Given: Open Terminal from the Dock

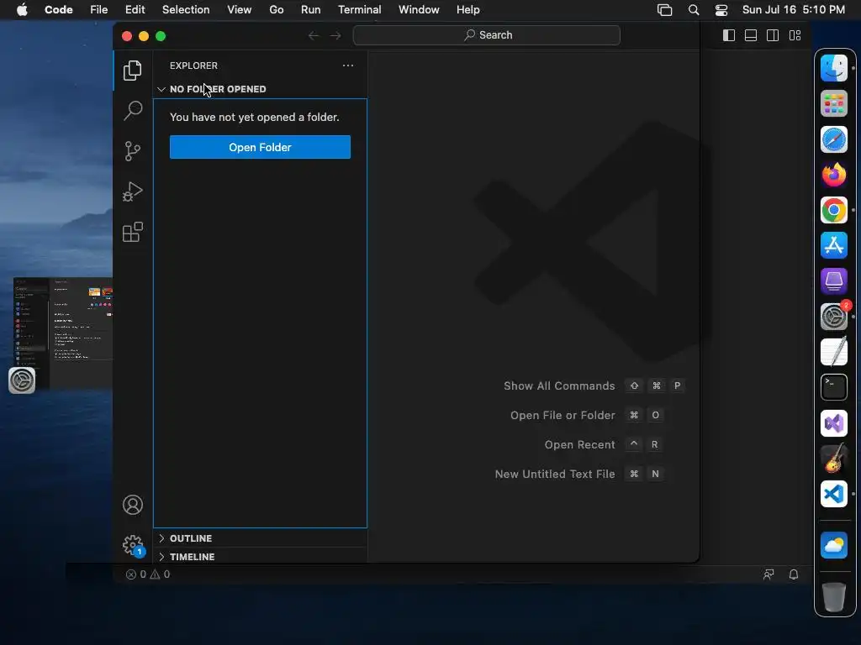Looking at the screenshot, I should pos(833,387).
